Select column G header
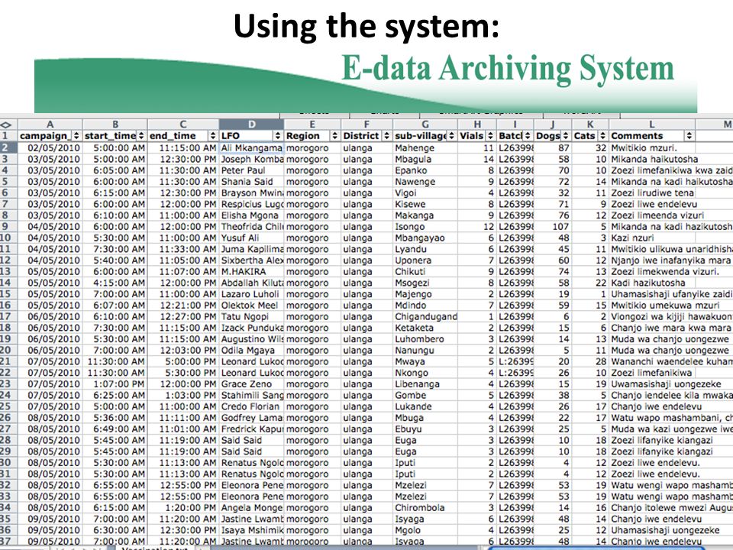 click(x=425, y=125)
